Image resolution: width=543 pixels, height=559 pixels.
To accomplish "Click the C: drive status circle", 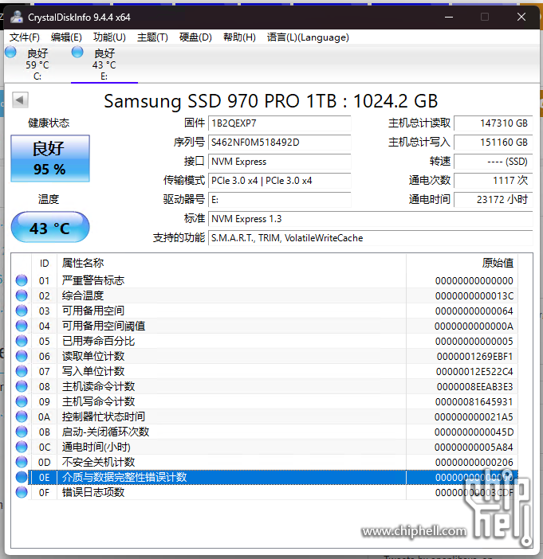I will point(10,52).
